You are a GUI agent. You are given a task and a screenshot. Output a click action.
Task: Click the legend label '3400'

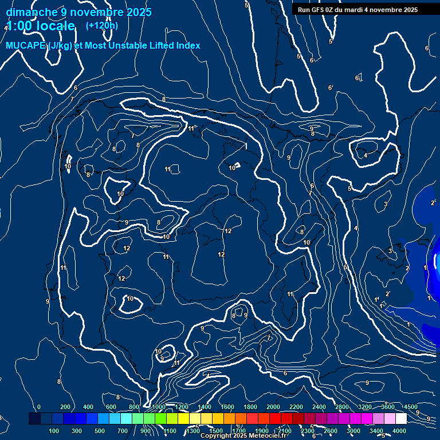pyautogui.click(x=376, y=431)
